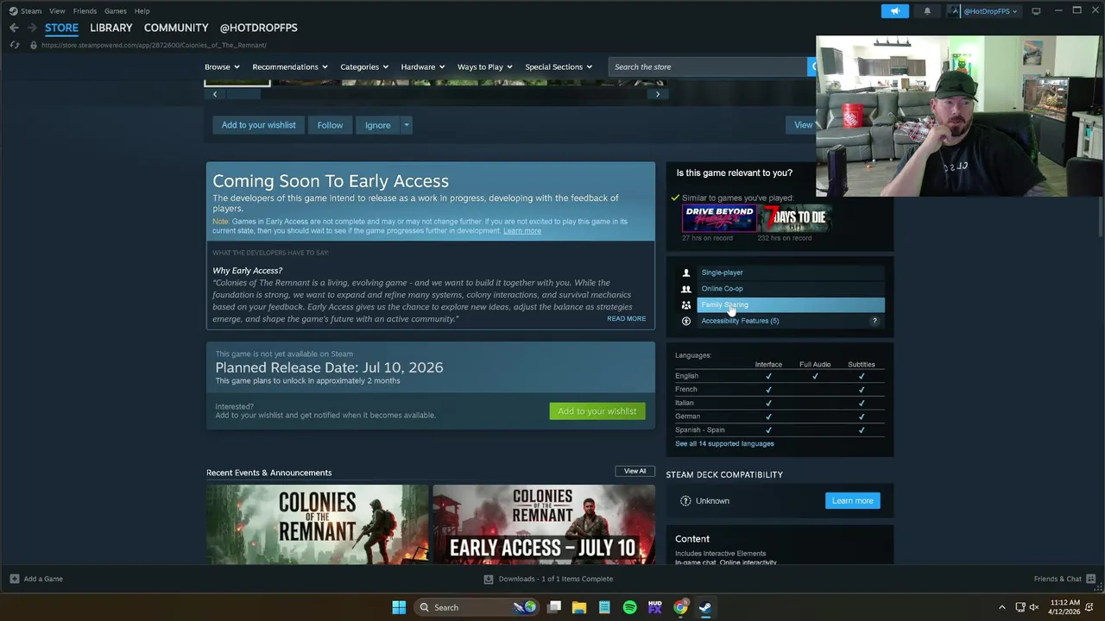This screenshot has height=621, width=1105.
Task: Toggle the system volume mute icon
Action: click(x=1034, y=607)
